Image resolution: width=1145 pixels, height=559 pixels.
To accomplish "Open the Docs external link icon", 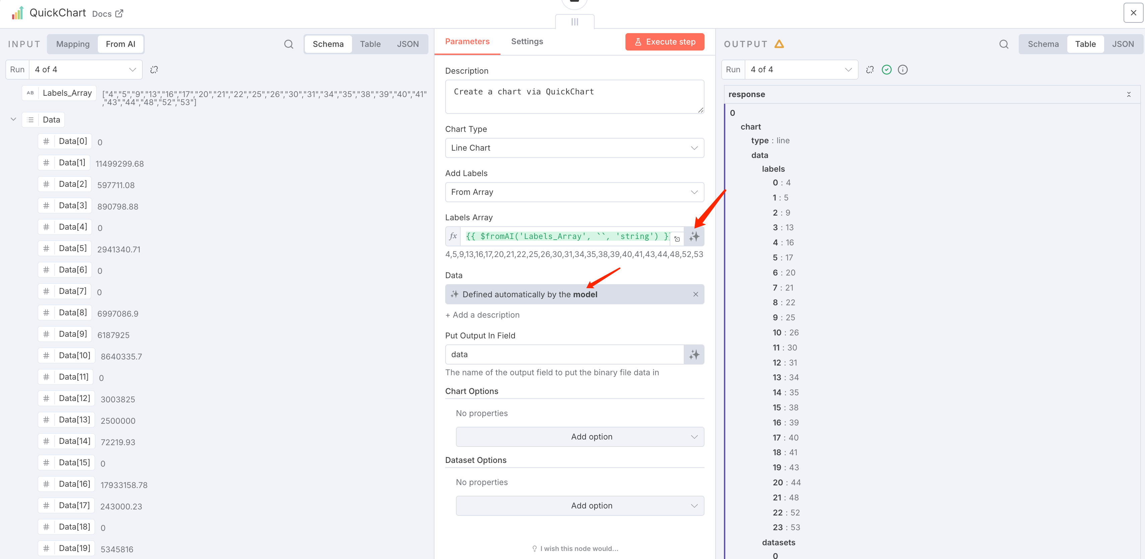I will (x=119, y=14).
